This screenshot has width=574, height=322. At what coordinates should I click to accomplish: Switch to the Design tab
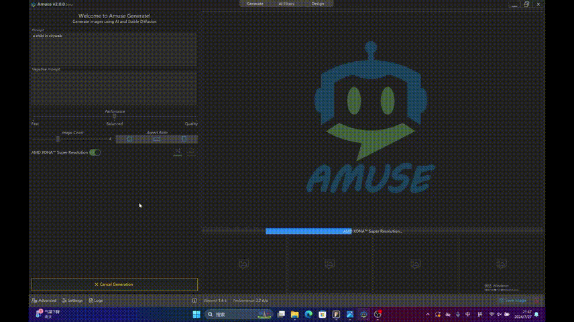318,4
